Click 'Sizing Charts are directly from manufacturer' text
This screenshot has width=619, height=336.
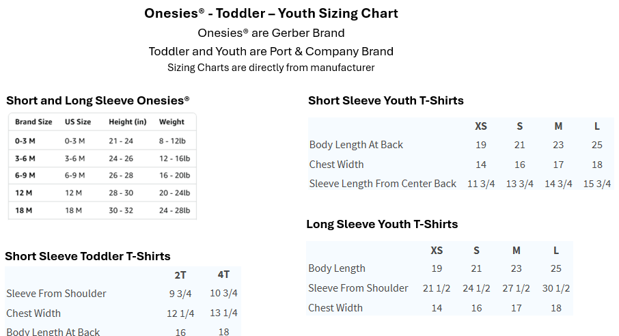(x=271, y=68)
